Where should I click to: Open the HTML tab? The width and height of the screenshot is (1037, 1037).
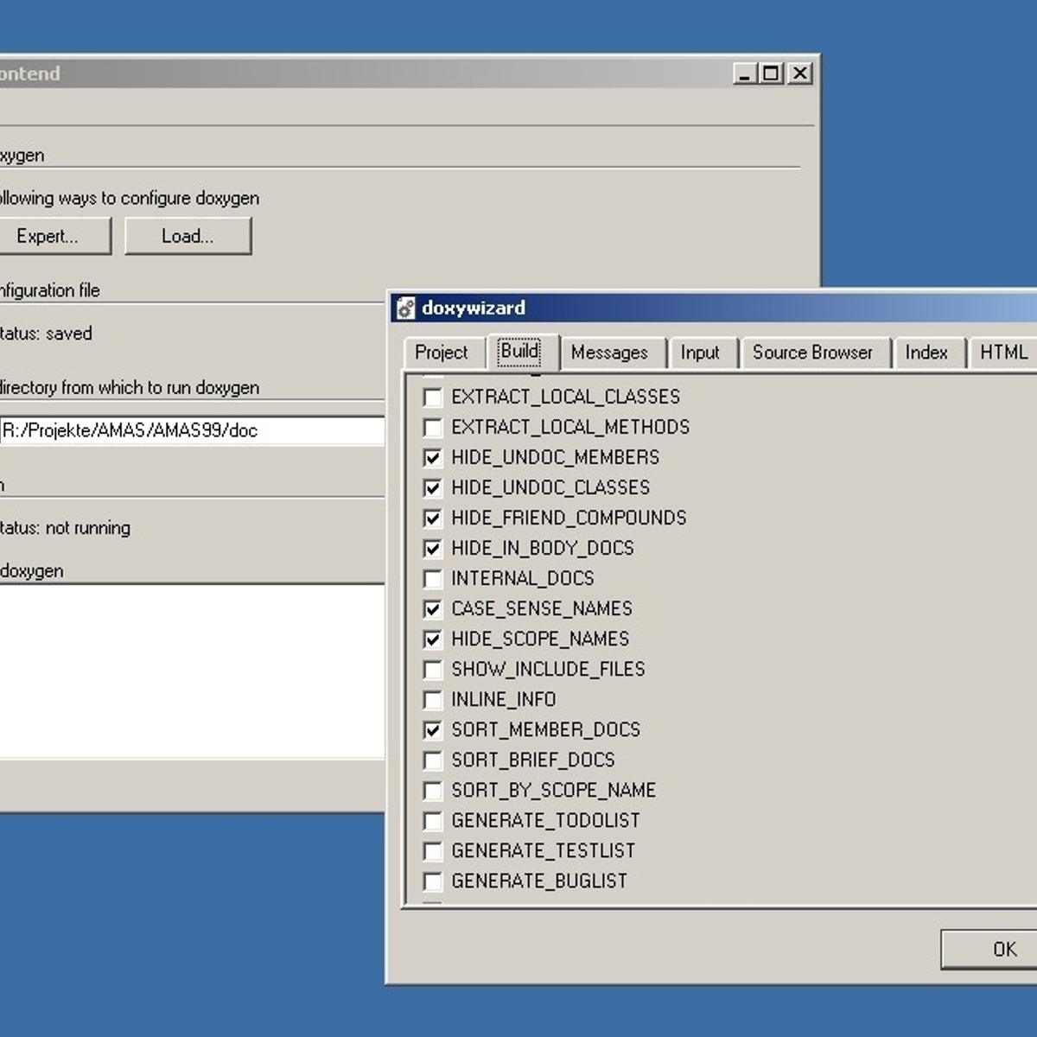point(1004,353)
